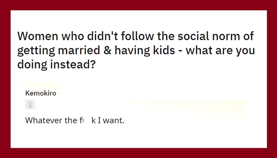The image size is (277, 158).
Task: Click the separator dot after Kemokiro
Action: coord(59,93)
